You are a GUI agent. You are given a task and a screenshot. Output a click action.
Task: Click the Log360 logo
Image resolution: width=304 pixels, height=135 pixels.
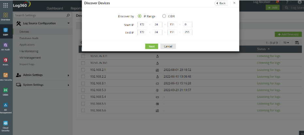coord(22,5)
